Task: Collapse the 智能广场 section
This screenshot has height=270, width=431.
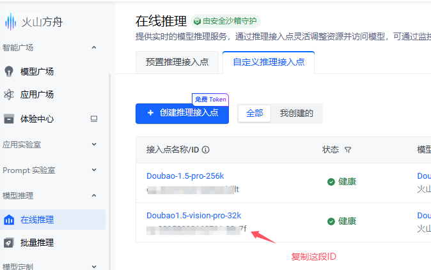Action: 94,47
